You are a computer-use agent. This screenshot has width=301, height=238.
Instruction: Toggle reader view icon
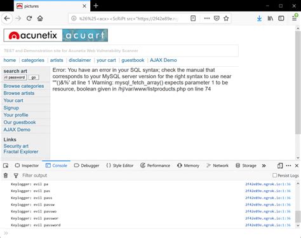pyautogui.click(x=193, y=18)
